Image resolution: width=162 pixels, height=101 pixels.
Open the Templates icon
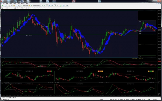click(67, 6)
